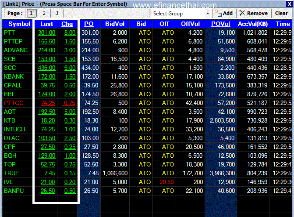The width and height of the screenshot is (294, 217).
Task: Select the CPALL symbol
Action: click(x=13, y=86)
